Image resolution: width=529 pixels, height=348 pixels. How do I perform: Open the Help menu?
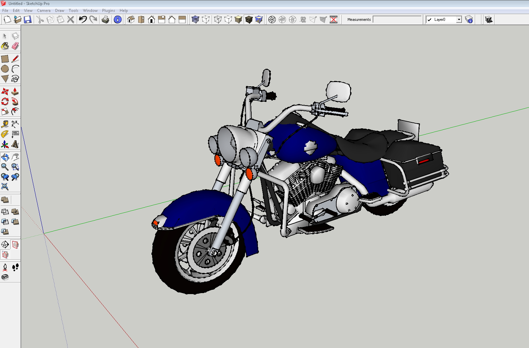click(124, 11)
